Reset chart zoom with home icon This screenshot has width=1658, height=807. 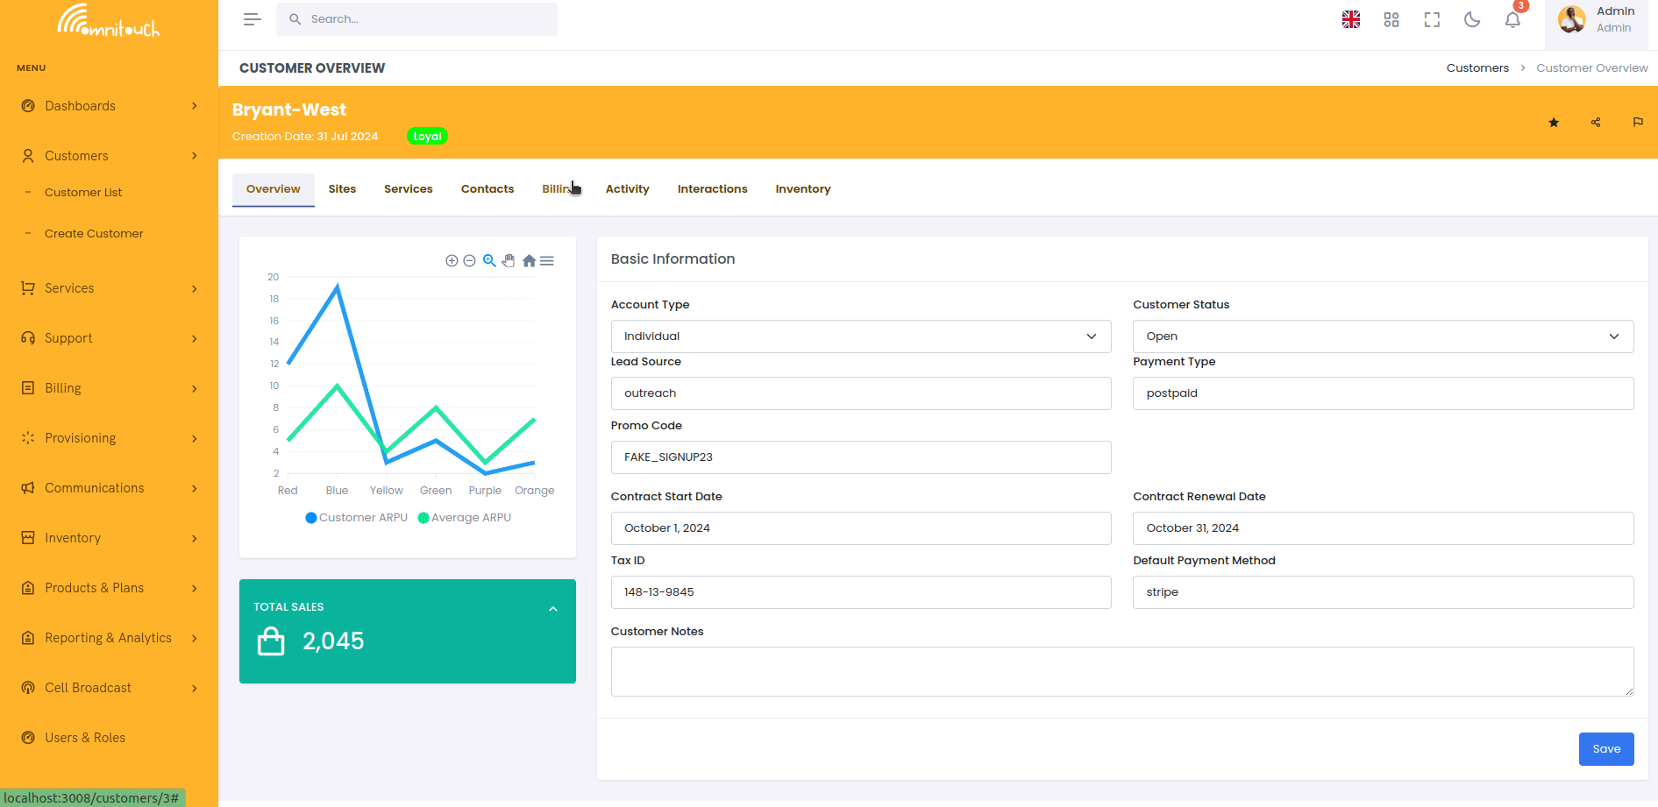click(529, 261)
